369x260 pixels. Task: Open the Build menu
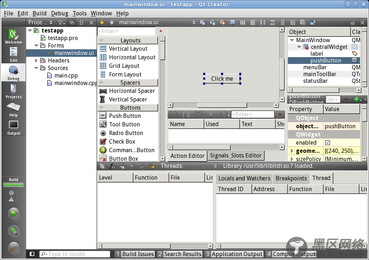[40, 14]
